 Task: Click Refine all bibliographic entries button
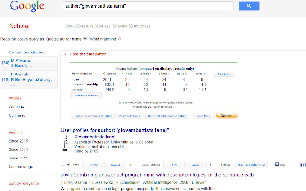167,116
